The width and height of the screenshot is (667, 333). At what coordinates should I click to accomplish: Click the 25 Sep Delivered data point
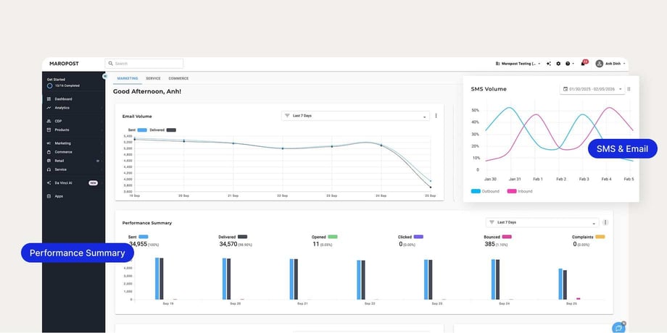point(430,187)
